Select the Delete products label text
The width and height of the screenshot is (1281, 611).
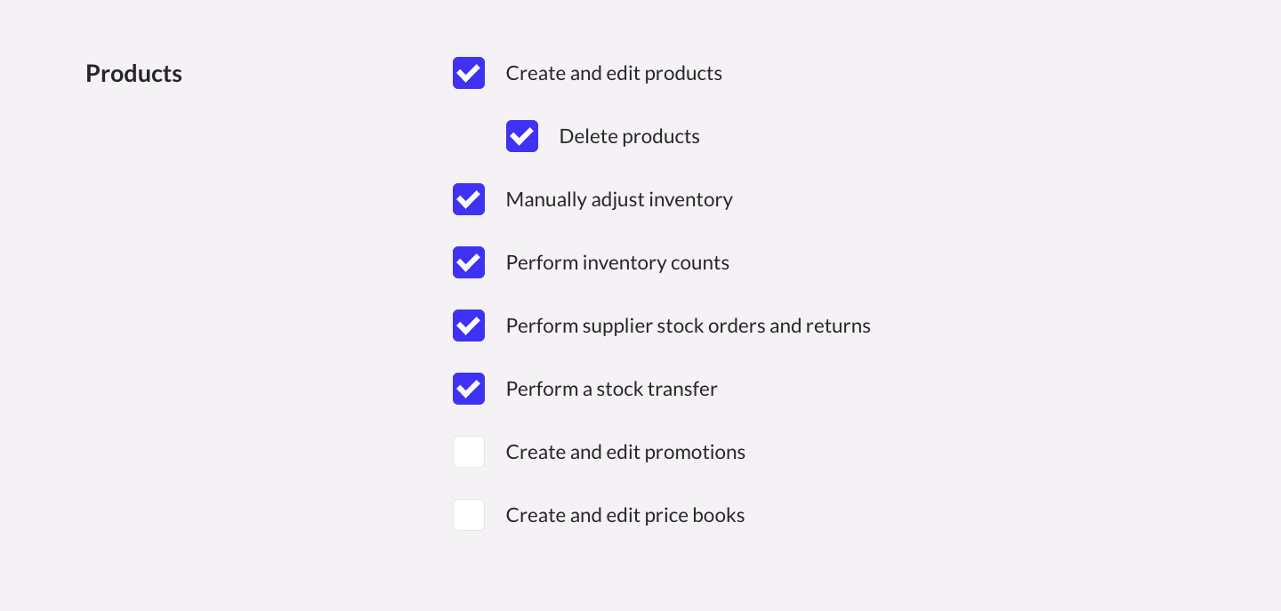(630, 136)
